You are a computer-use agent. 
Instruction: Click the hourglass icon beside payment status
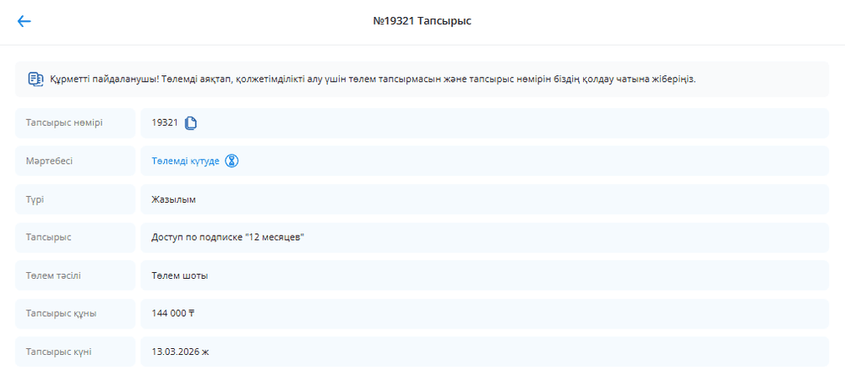point(232,161)
